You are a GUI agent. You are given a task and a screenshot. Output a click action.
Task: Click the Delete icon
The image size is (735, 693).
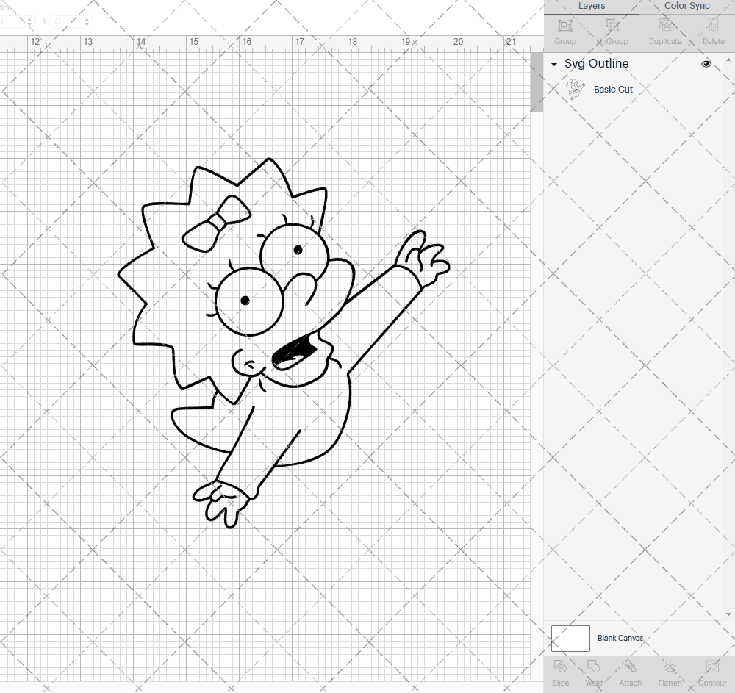coord(712,31)
